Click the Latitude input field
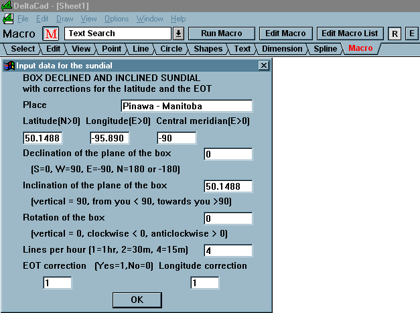 click(42, 138)
